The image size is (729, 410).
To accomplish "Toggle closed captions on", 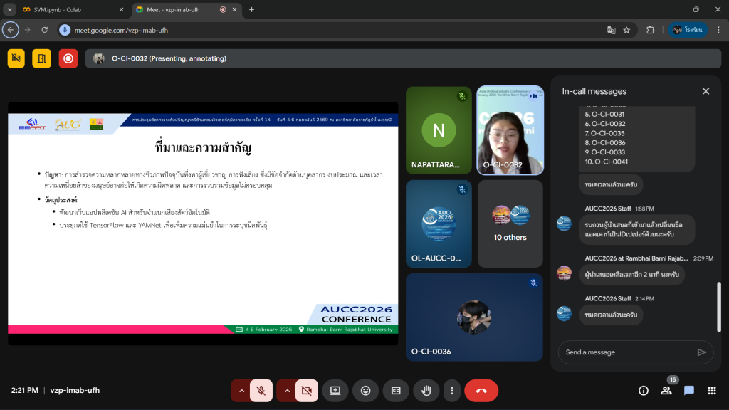I will pos(396,390).
